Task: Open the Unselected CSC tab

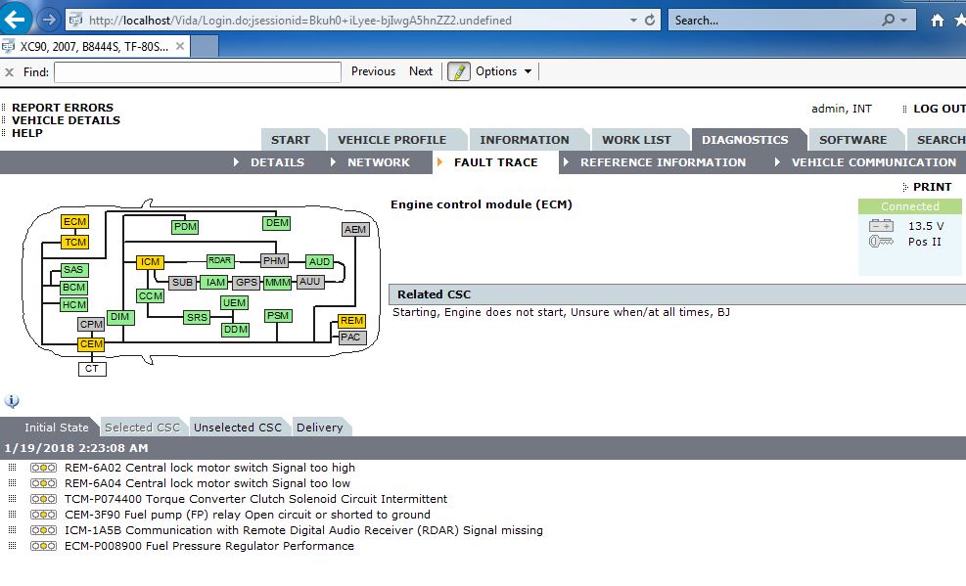Action: (x=238, y=428)
